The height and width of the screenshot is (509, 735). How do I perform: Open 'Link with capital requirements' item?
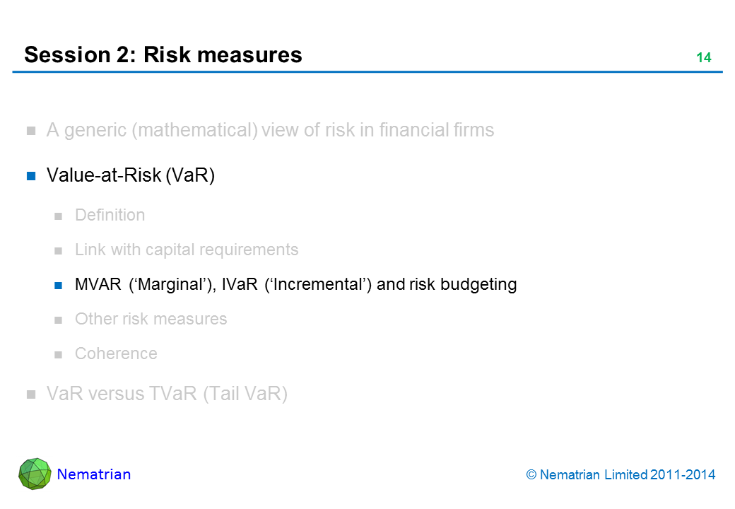point(187,250)
